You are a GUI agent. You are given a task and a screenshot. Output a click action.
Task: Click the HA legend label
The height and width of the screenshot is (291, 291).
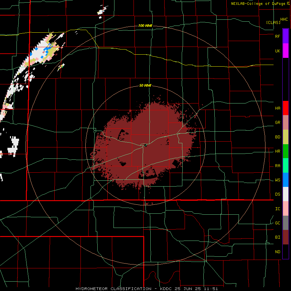pyautogui.click(x=277, y=108)
